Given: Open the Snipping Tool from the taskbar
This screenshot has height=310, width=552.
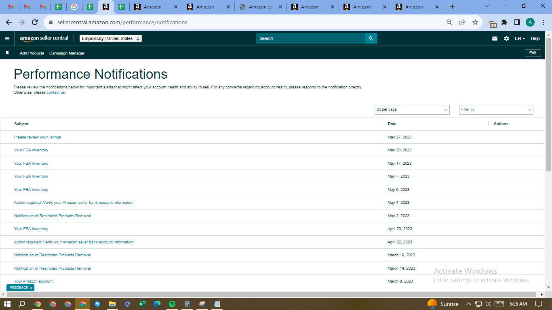Looking at the screenshot, I should pyautogui.click(x=202, y=304).
